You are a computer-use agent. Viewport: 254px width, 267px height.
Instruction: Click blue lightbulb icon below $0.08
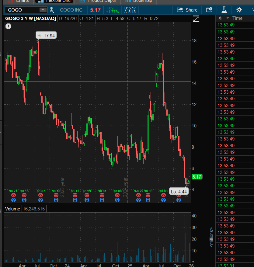[117, 200]
